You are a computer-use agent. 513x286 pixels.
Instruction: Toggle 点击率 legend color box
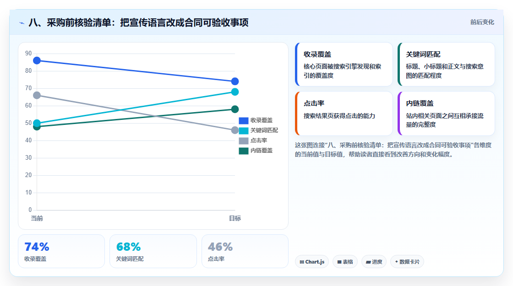tap(243, 141)
